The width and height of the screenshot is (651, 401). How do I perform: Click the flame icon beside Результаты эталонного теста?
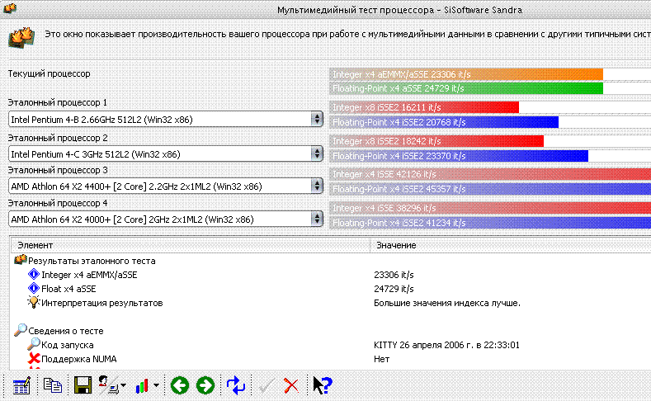(x=21, y=260)
